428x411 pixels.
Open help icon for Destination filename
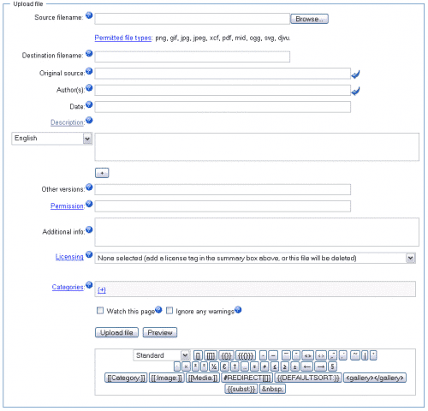click(89, 53)
